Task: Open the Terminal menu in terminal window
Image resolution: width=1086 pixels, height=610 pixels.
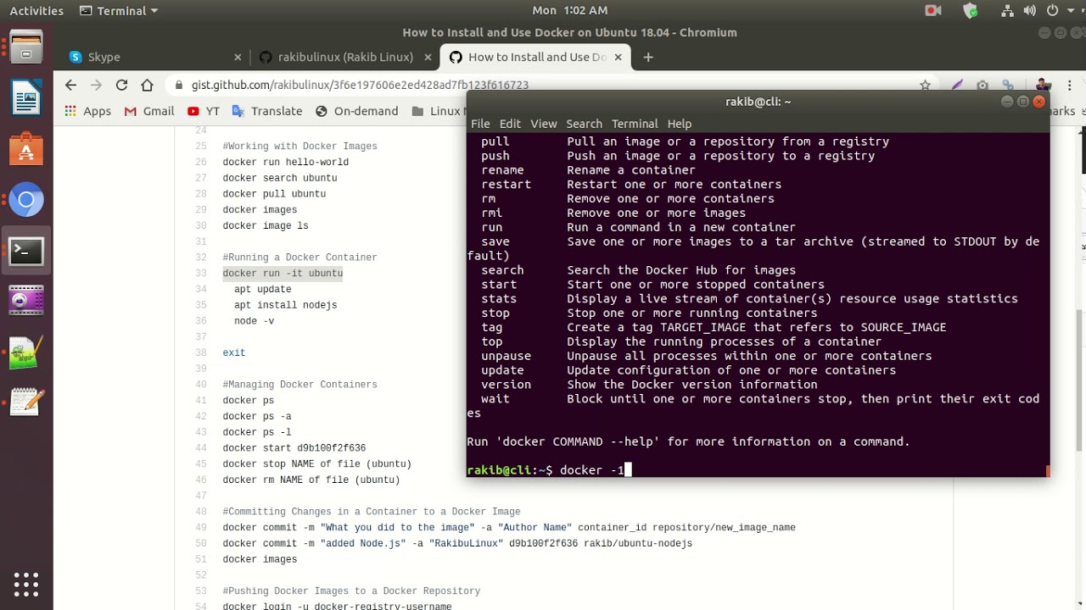Action: (635, 124)
